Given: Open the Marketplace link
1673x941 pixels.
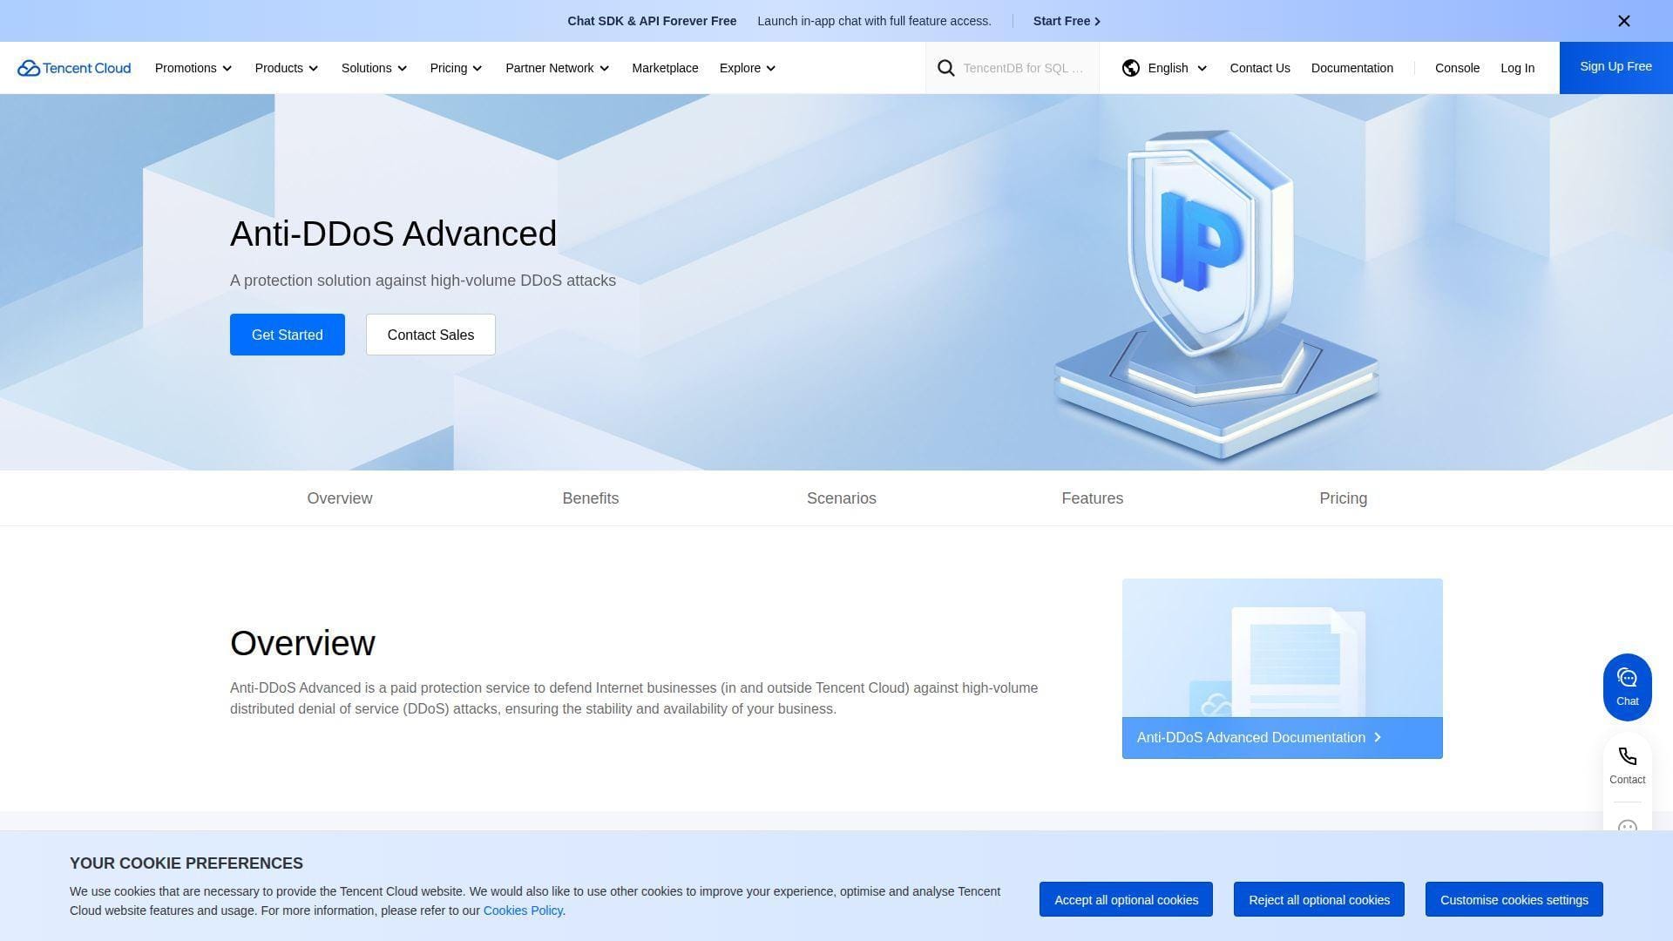Looking at the screenshot, I should [x=665, y=68].
